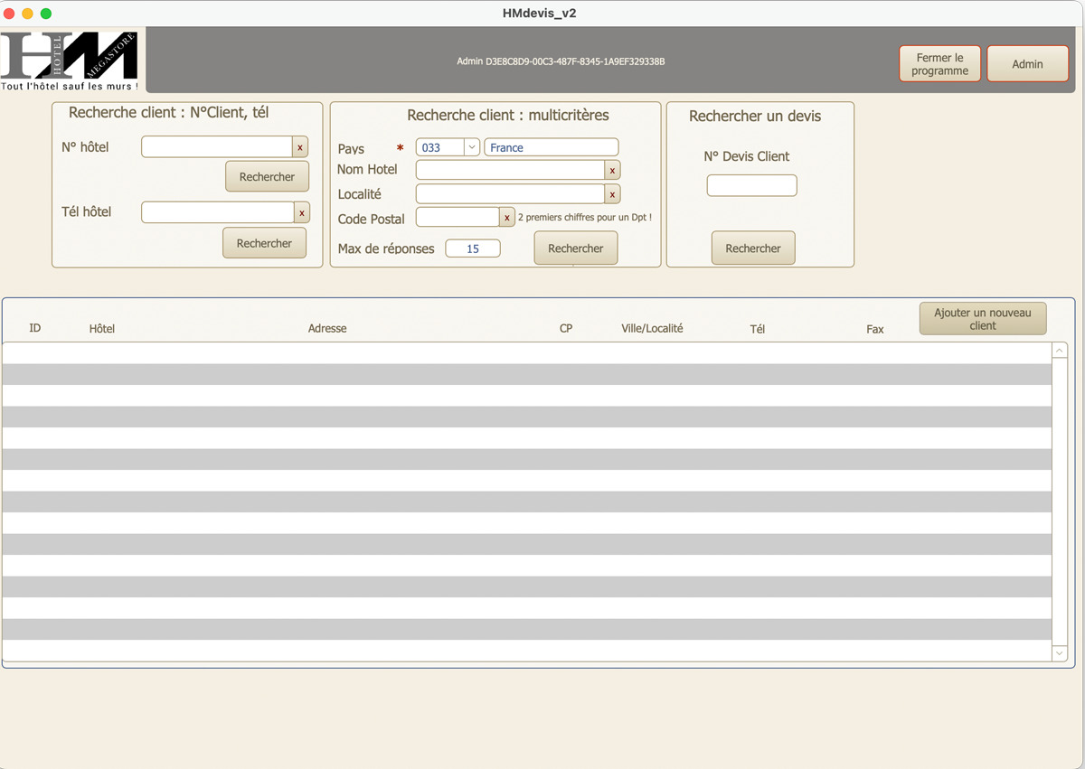Click Fermer le programme button
Screen dimensions: 1085x769
coord(940,64)
